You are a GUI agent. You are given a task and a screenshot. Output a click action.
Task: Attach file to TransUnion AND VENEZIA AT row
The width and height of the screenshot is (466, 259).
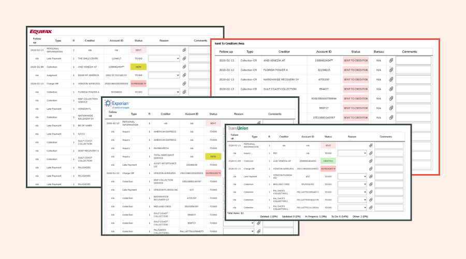point(371,161)
